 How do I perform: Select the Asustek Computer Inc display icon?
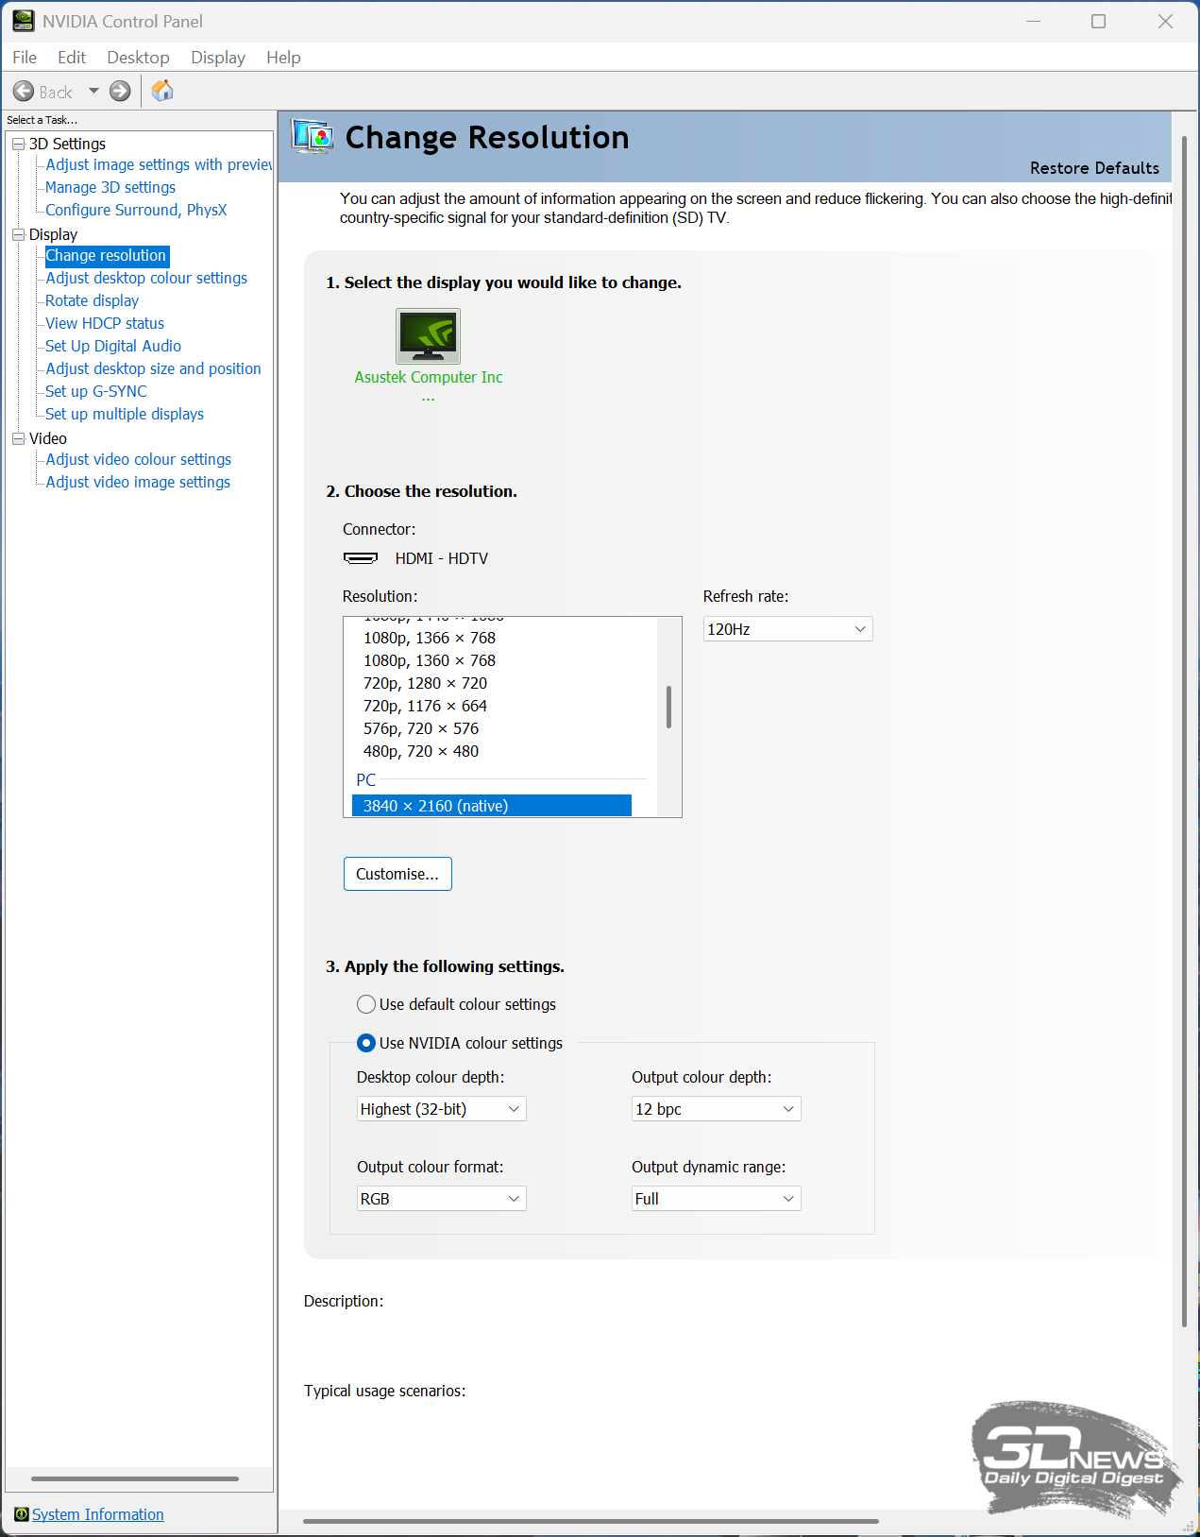click(429, 336)
